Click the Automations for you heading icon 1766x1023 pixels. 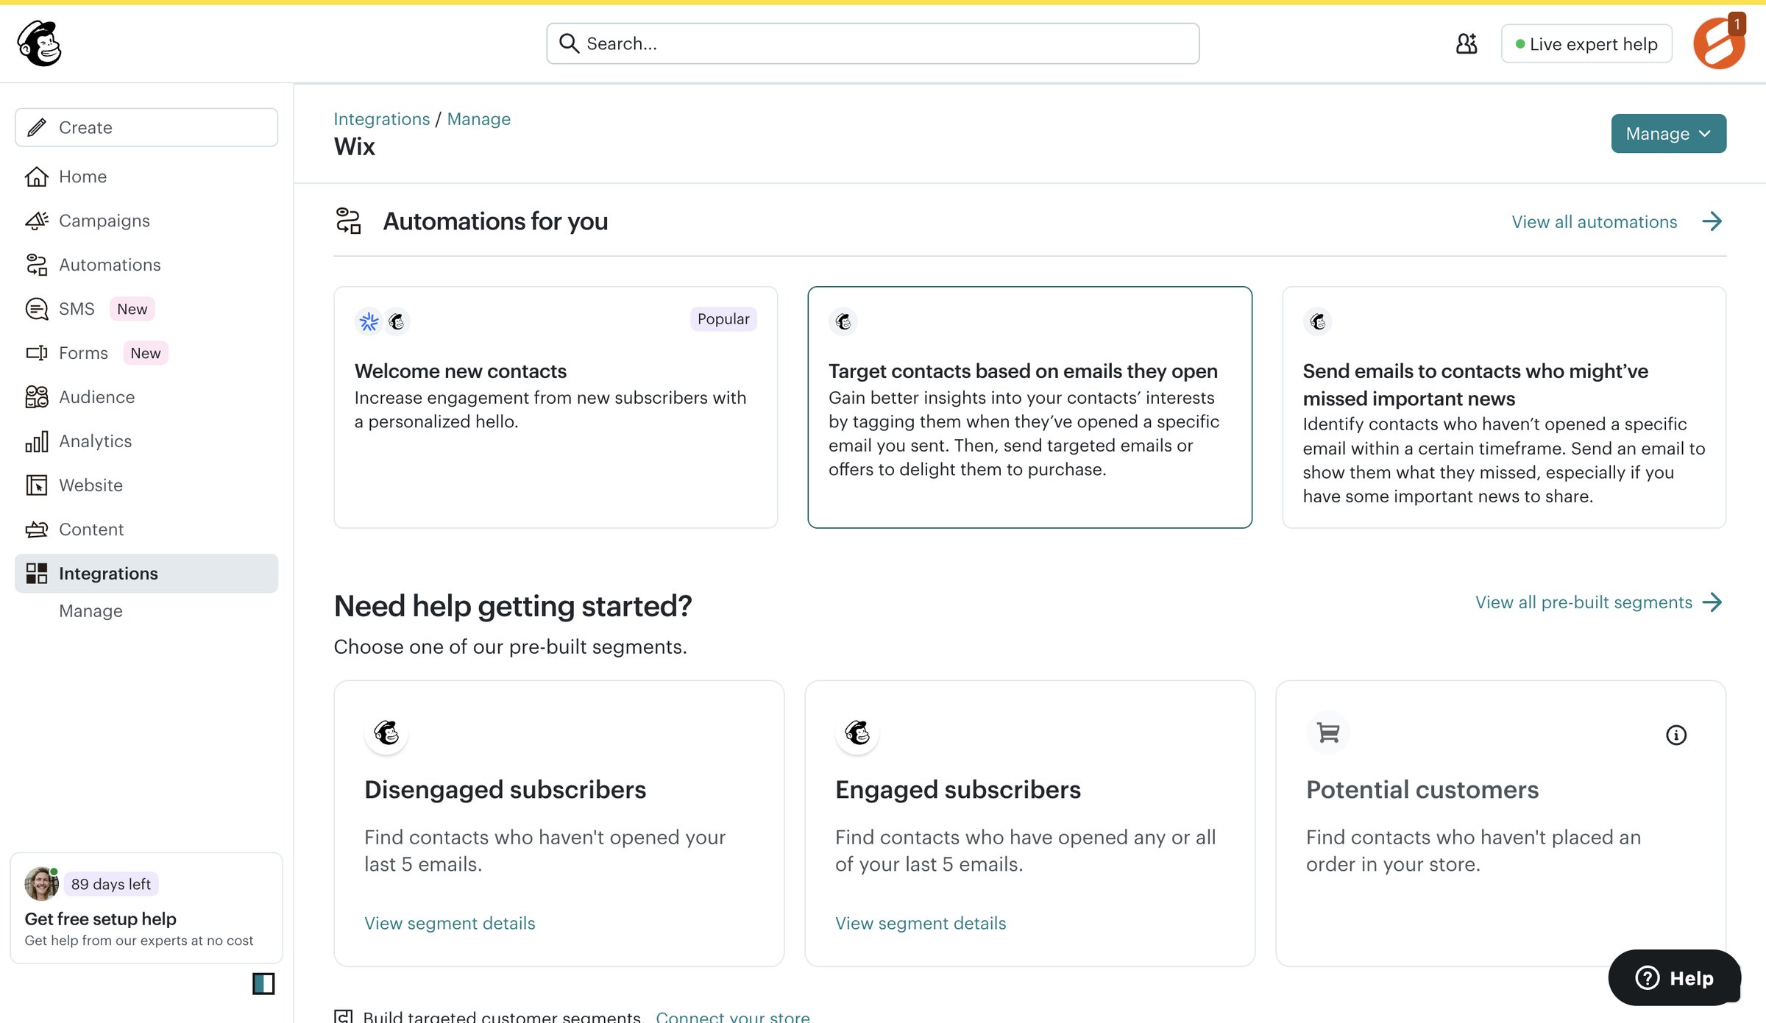[x=348, y=221]
